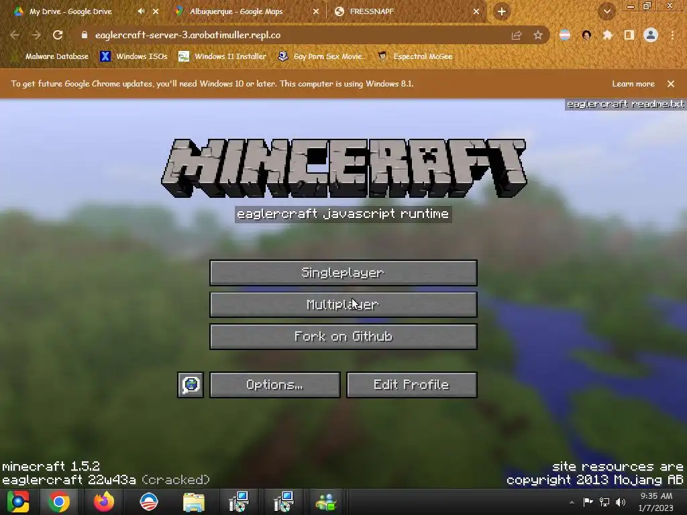Close the FRESSNAPF tab
The width and height of the screenshot is (687, 515).
tap(476, 11)
